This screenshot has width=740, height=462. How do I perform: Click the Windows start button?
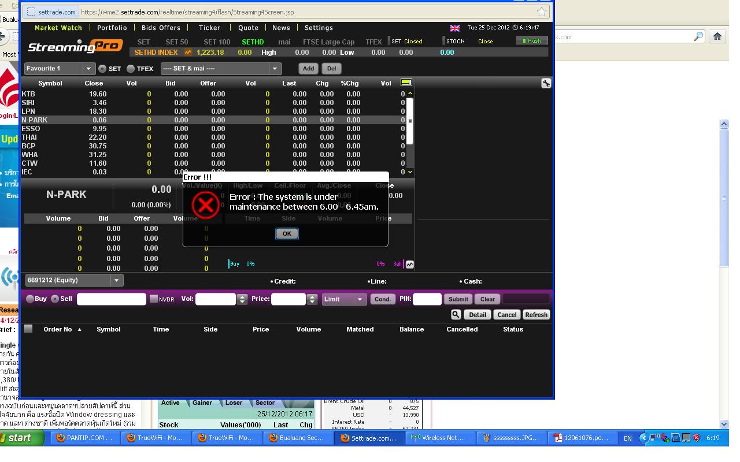22,438
